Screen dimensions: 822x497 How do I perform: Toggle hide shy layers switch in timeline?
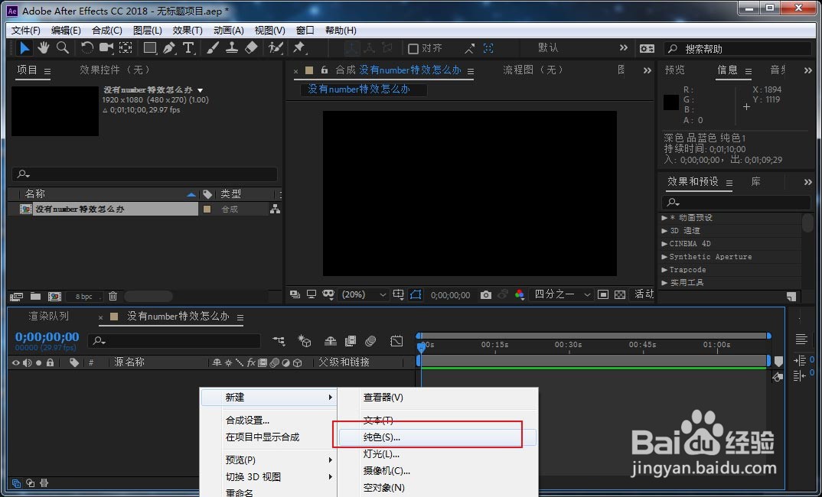331,342
